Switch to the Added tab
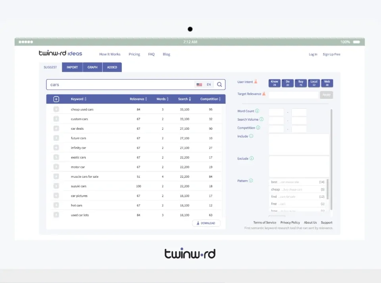The width and height of the screenshot is (381, 283). click(112, 67)
